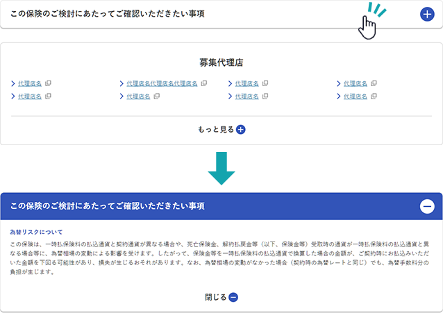Click the chevron before bottom-left 代理店名

[x=13, y=96]
